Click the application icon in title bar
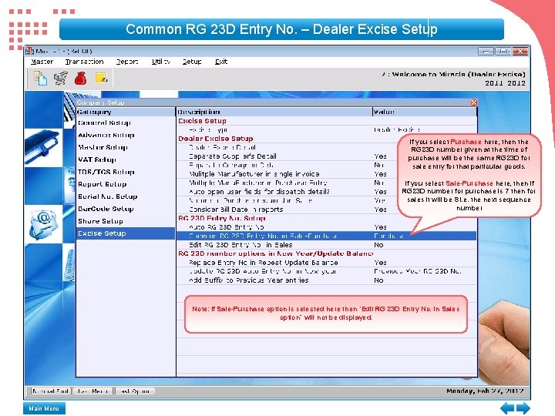Viewport: 555px width, 416px height. pos(29,51)
